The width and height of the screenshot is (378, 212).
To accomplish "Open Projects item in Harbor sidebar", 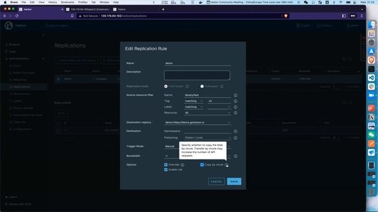I will 14,45.
